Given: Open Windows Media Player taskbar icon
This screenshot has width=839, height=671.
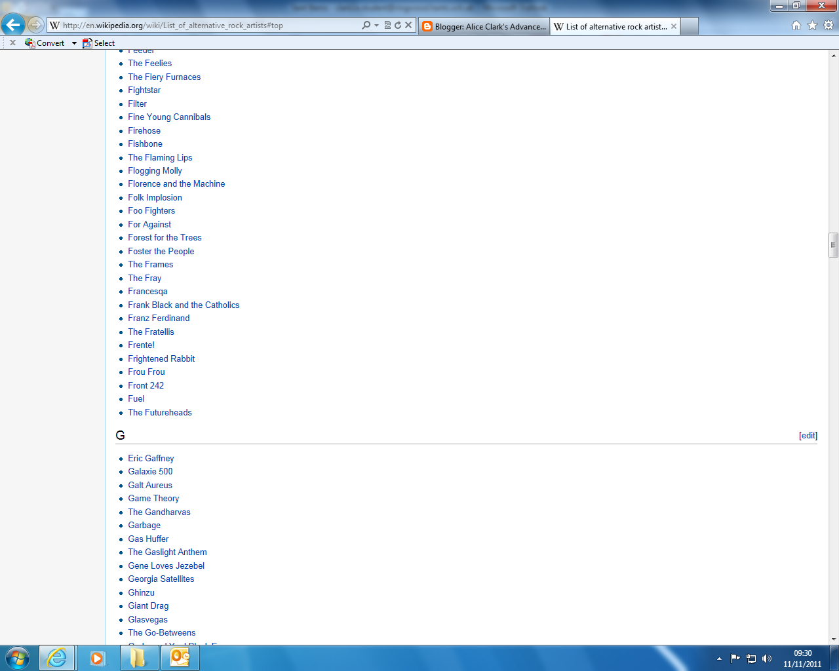Looking at the screenshot, I should pos(98,658).
